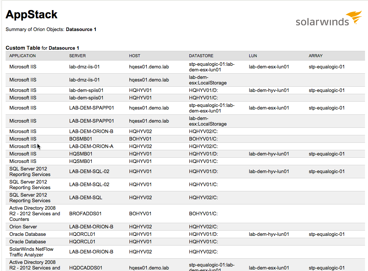Click stp-equalogic-01 in LAB-DEM-SQL-02 row
This screenshot has width=368, height=271.
[326, 171]
